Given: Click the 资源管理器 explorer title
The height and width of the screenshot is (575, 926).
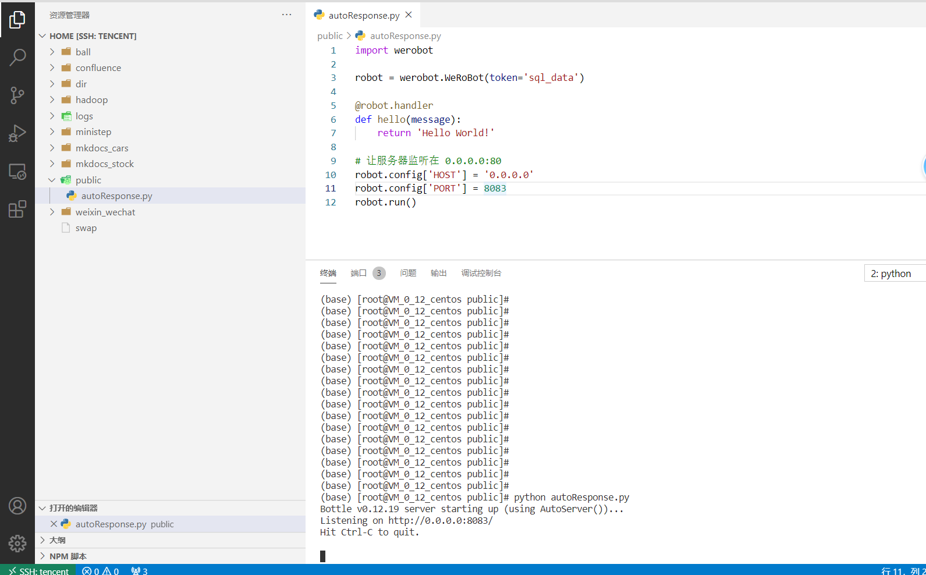Looking at the screenshot, I should pos(69,15).
